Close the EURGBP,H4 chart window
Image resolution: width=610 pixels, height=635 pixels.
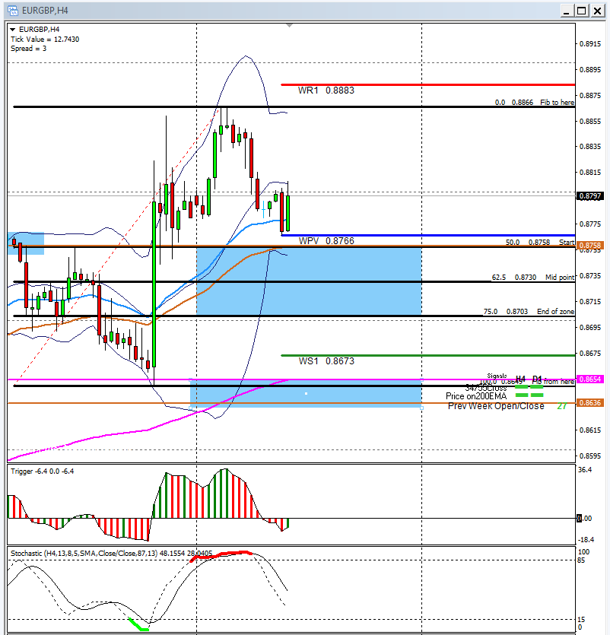pos(597,11)
